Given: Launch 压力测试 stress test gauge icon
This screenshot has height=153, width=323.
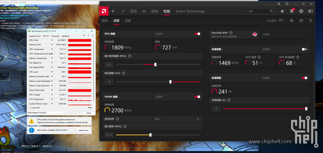Looking at the screenshot, I should (x=281, y=20).
